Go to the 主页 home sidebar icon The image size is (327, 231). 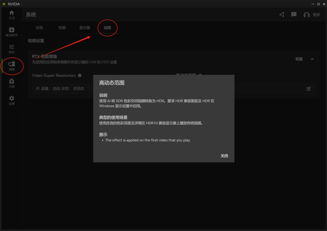tap(12, 15)
